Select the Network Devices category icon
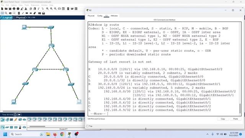This screenshot has width=245, height=138. pos(2,120)
